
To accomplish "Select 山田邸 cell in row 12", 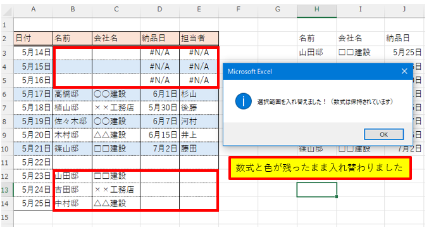I will 73,176.
